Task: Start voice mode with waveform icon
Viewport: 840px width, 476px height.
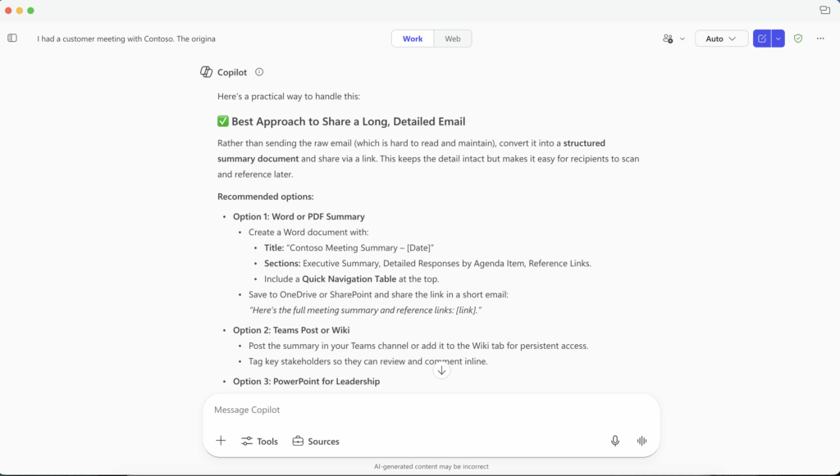Action: point(642,441)
